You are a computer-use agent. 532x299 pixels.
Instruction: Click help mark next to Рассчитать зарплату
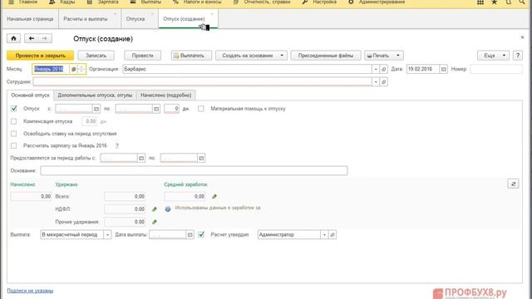(117, 146)
